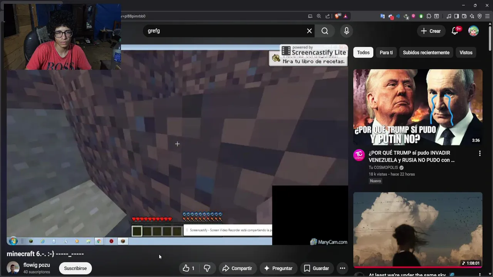The width and height of the screenshot is (493, 277).
Task: Click the Guardar button
Action: click(317, 268)
